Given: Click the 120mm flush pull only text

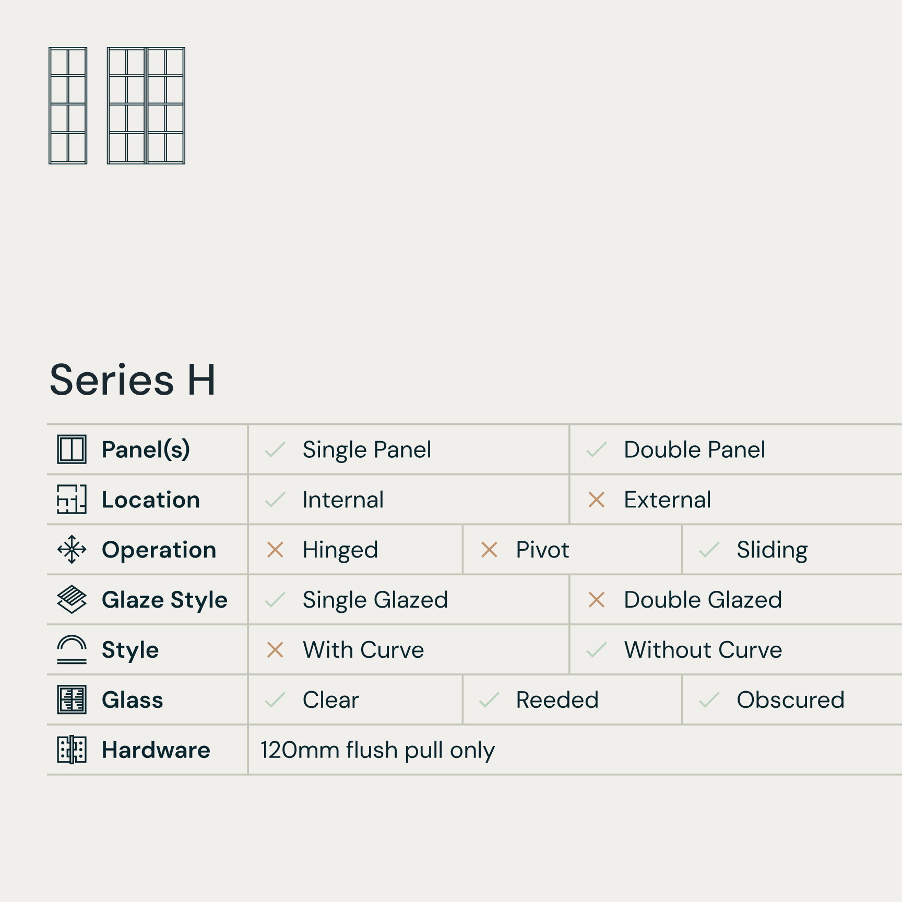Looking at the screenshot, I should tap(377, 750).
